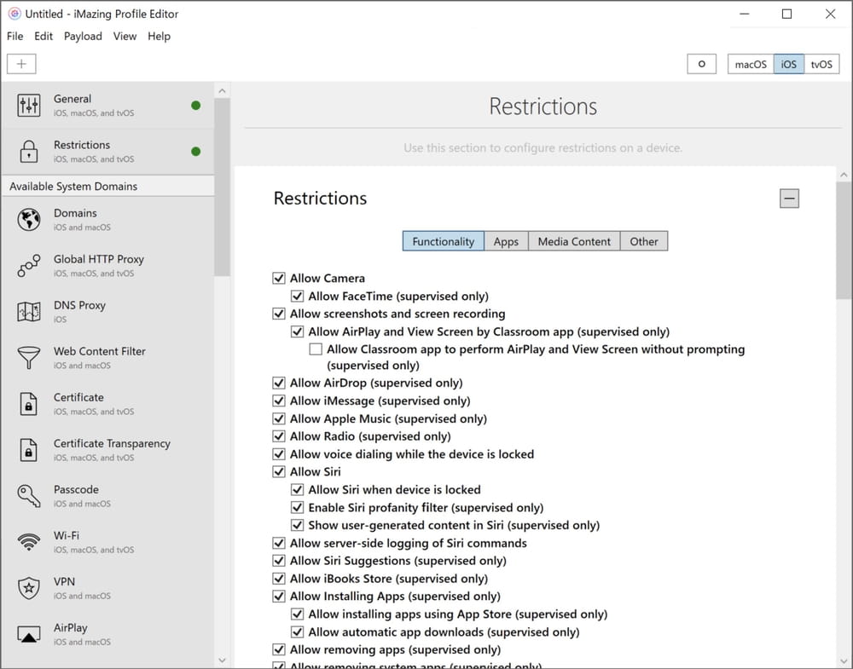Viewport: 853px width, 669px height.
Task: Open the View menu
Action: point(125,36)
